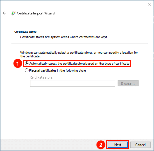This screenshot has height=151, width=154.
Task: Click the Certificate store text field
Action: pyautogui.click(x=73, y=83)
